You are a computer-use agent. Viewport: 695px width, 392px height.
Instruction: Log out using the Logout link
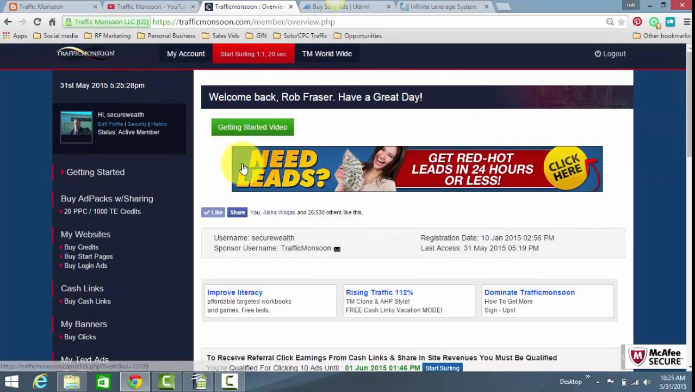pos(610,54)
